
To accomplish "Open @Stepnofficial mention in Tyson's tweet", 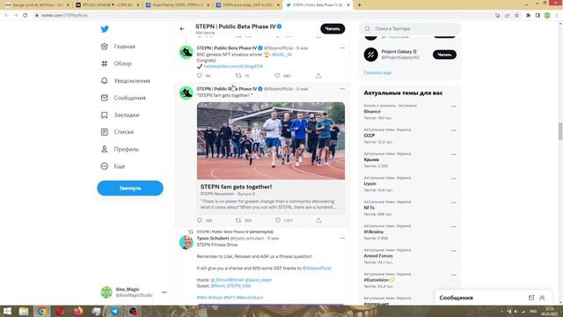I will [317, 268].
